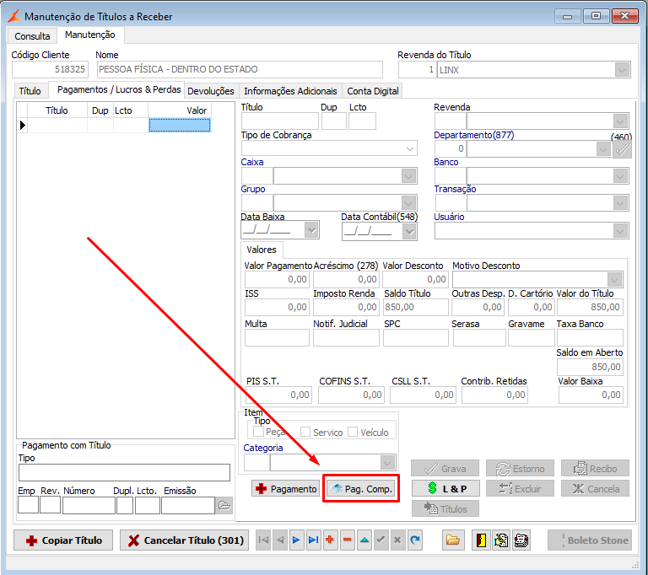Switch to the Consulta tab
648x575 pixels.
coord(32,36)
